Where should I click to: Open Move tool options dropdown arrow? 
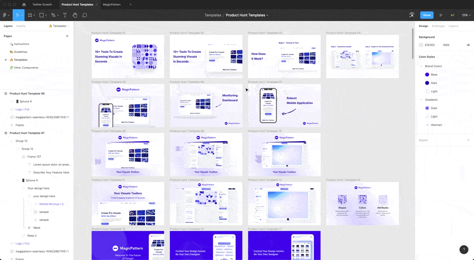click(x=22, y=15)
